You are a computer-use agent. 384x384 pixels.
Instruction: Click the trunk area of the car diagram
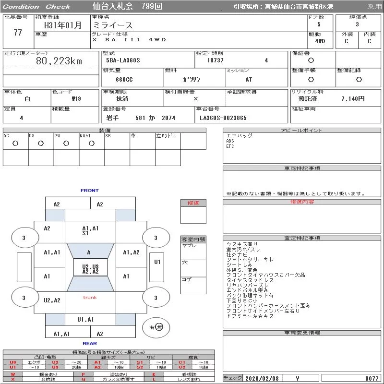click(x=90, y=298)
